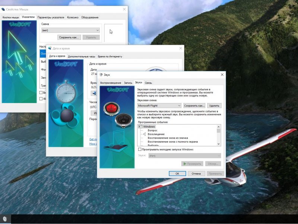Open the Запись tab in Sound window
Screen dimensions: 298x224
click(x=128, y=83)
